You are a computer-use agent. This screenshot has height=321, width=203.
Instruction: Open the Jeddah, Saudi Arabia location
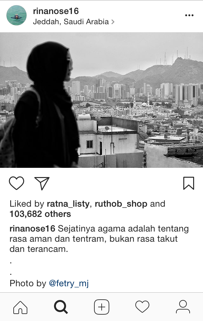coord(71,22)
